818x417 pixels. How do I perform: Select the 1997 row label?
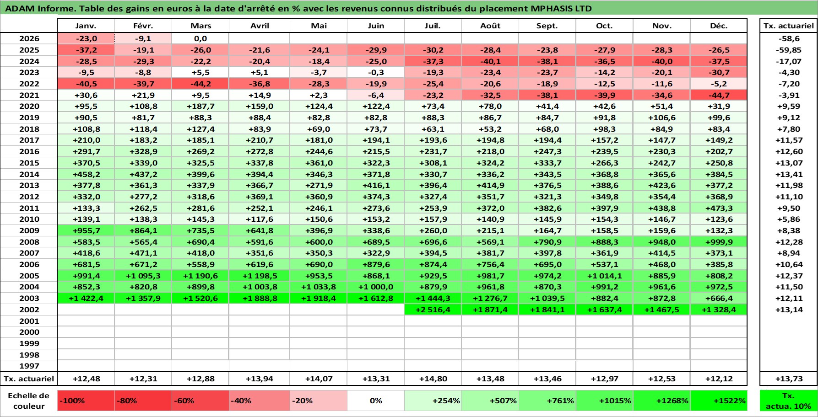coord(29,366)
